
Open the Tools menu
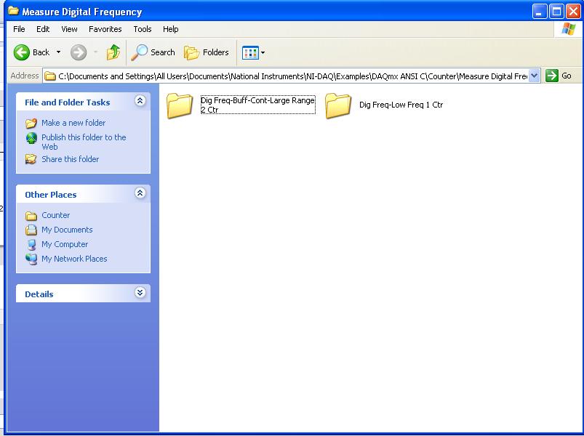point(142,29)
